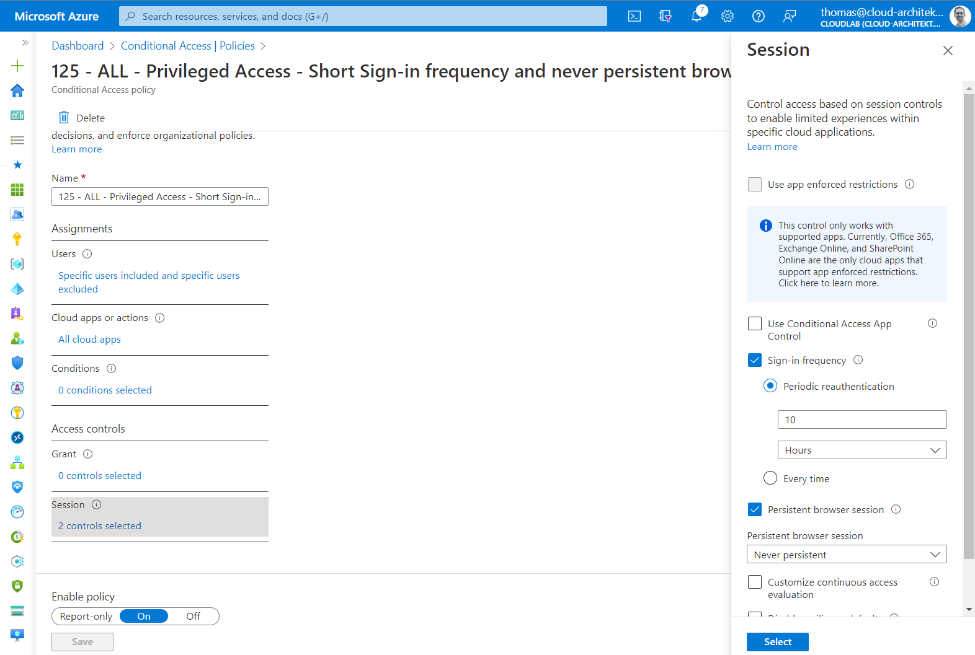Navigate to Dashboard breadcrumb
Viewport: 975px width, 655px height.
tap(78, 46)
